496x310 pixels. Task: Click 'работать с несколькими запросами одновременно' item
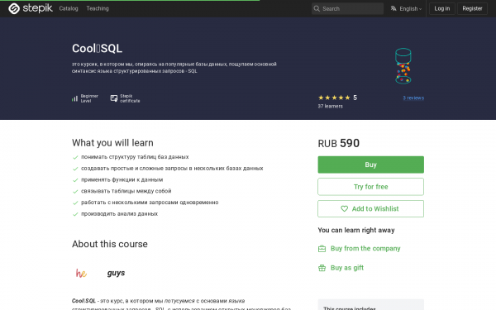click(150, 203)
